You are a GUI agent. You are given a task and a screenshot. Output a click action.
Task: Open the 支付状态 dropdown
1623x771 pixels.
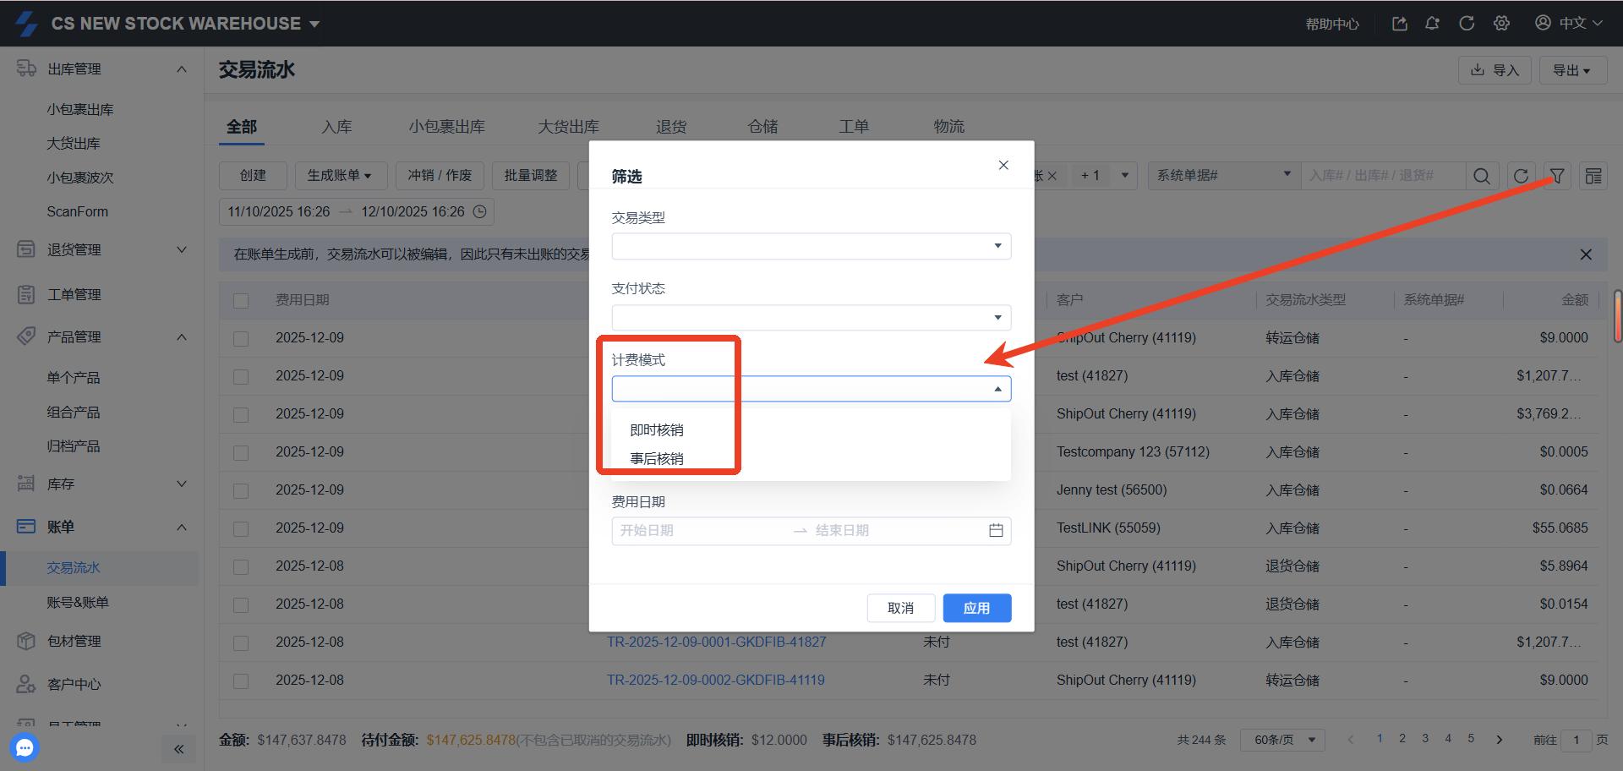811,317
